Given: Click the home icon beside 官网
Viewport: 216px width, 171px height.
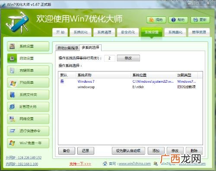Looking at the screenshot, I should pos(105,164).
